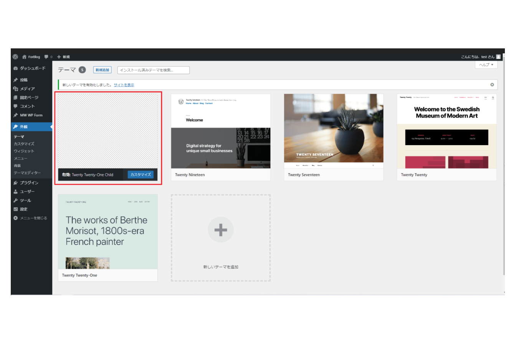Select the カスタマイズ submenu item
516x344 pixels.
click(24, 144)
